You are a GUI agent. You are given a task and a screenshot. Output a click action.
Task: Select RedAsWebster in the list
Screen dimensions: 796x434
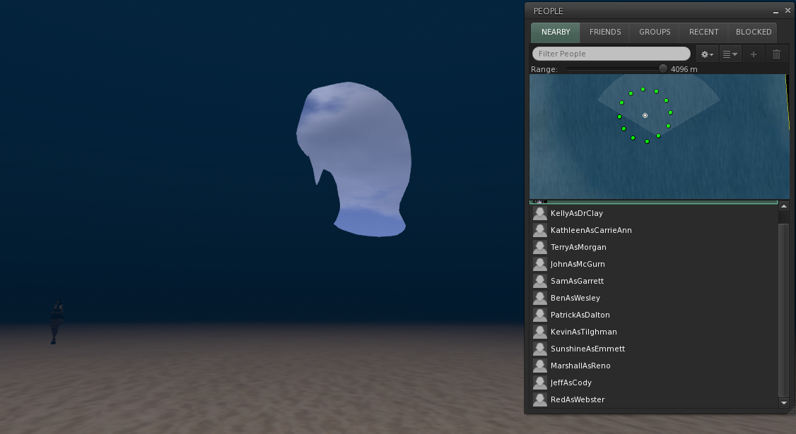point(655,399)
